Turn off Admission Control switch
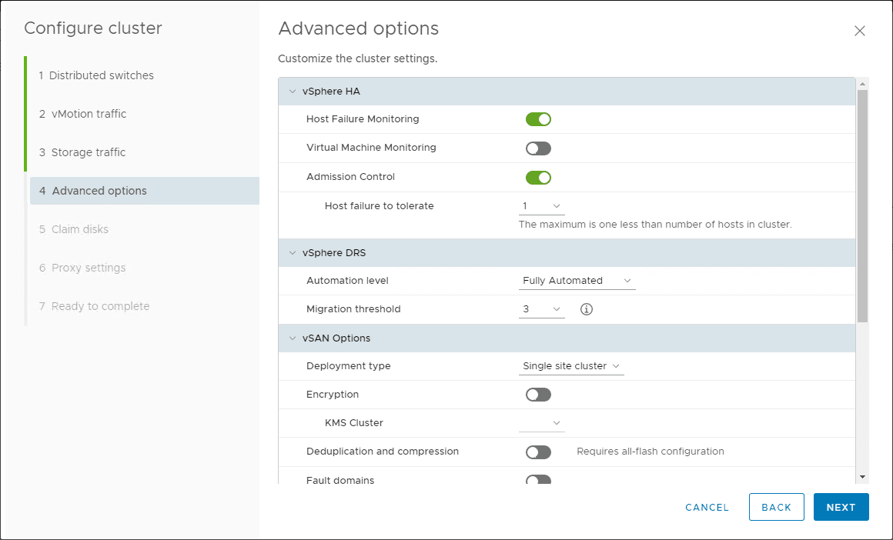Viewport: 893px width, 540px height. (538, 178)
